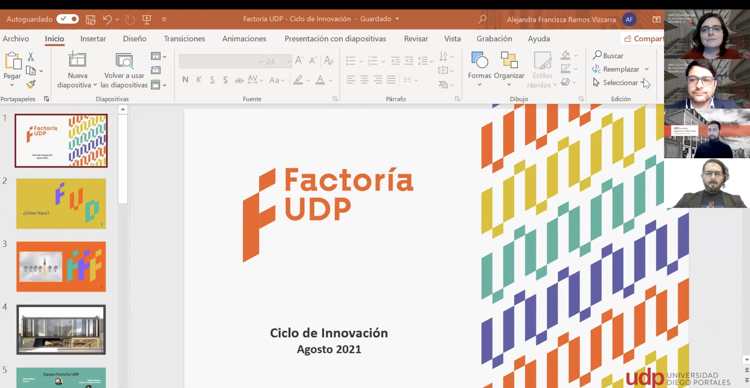Open the Section dropdown icon

tap(159, 85)
